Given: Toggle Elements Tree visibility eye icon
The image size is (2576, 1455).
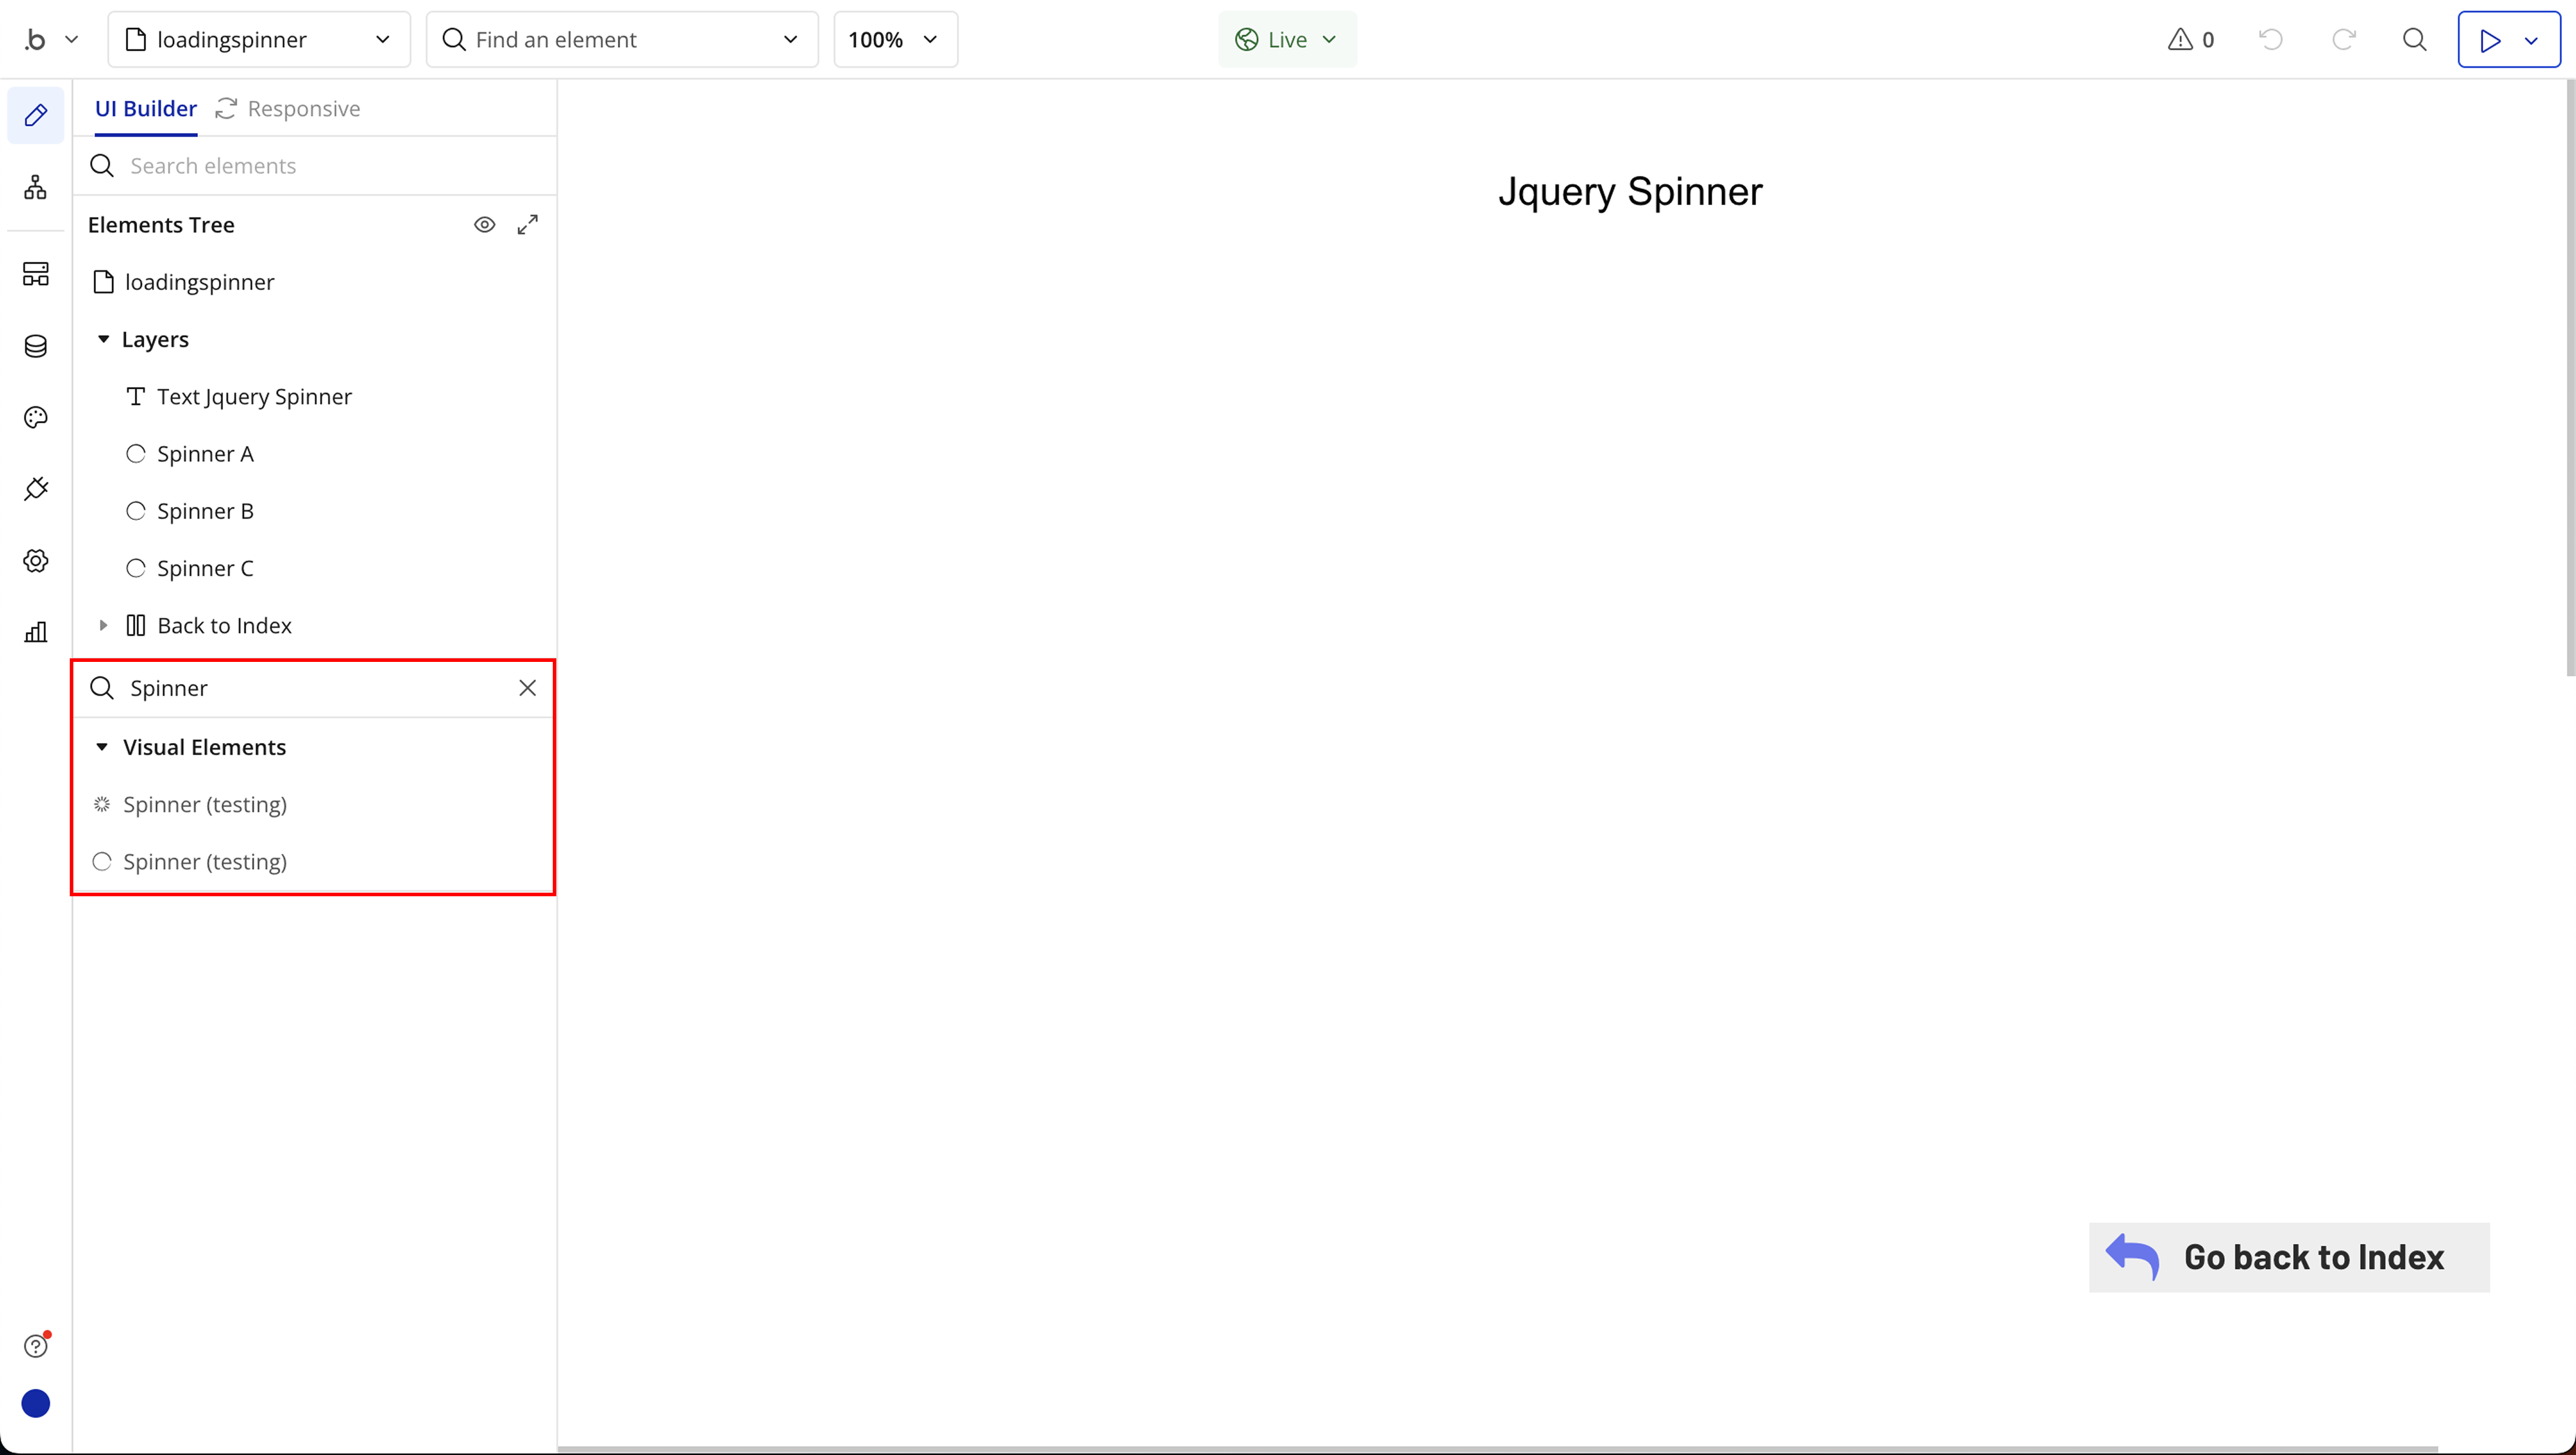Looking at the screenshot, I should (x=484, y=225).
